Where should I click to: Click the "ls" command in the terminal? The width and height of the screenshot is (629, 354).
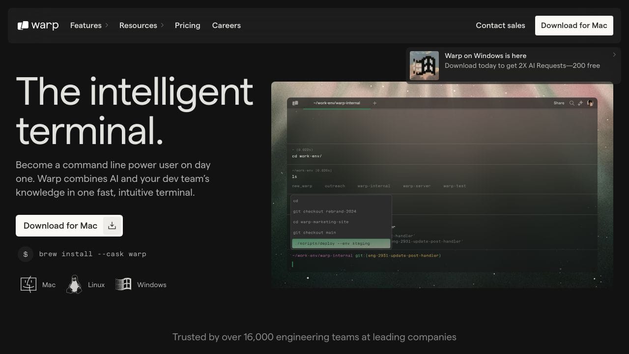[x=294, y=177]
